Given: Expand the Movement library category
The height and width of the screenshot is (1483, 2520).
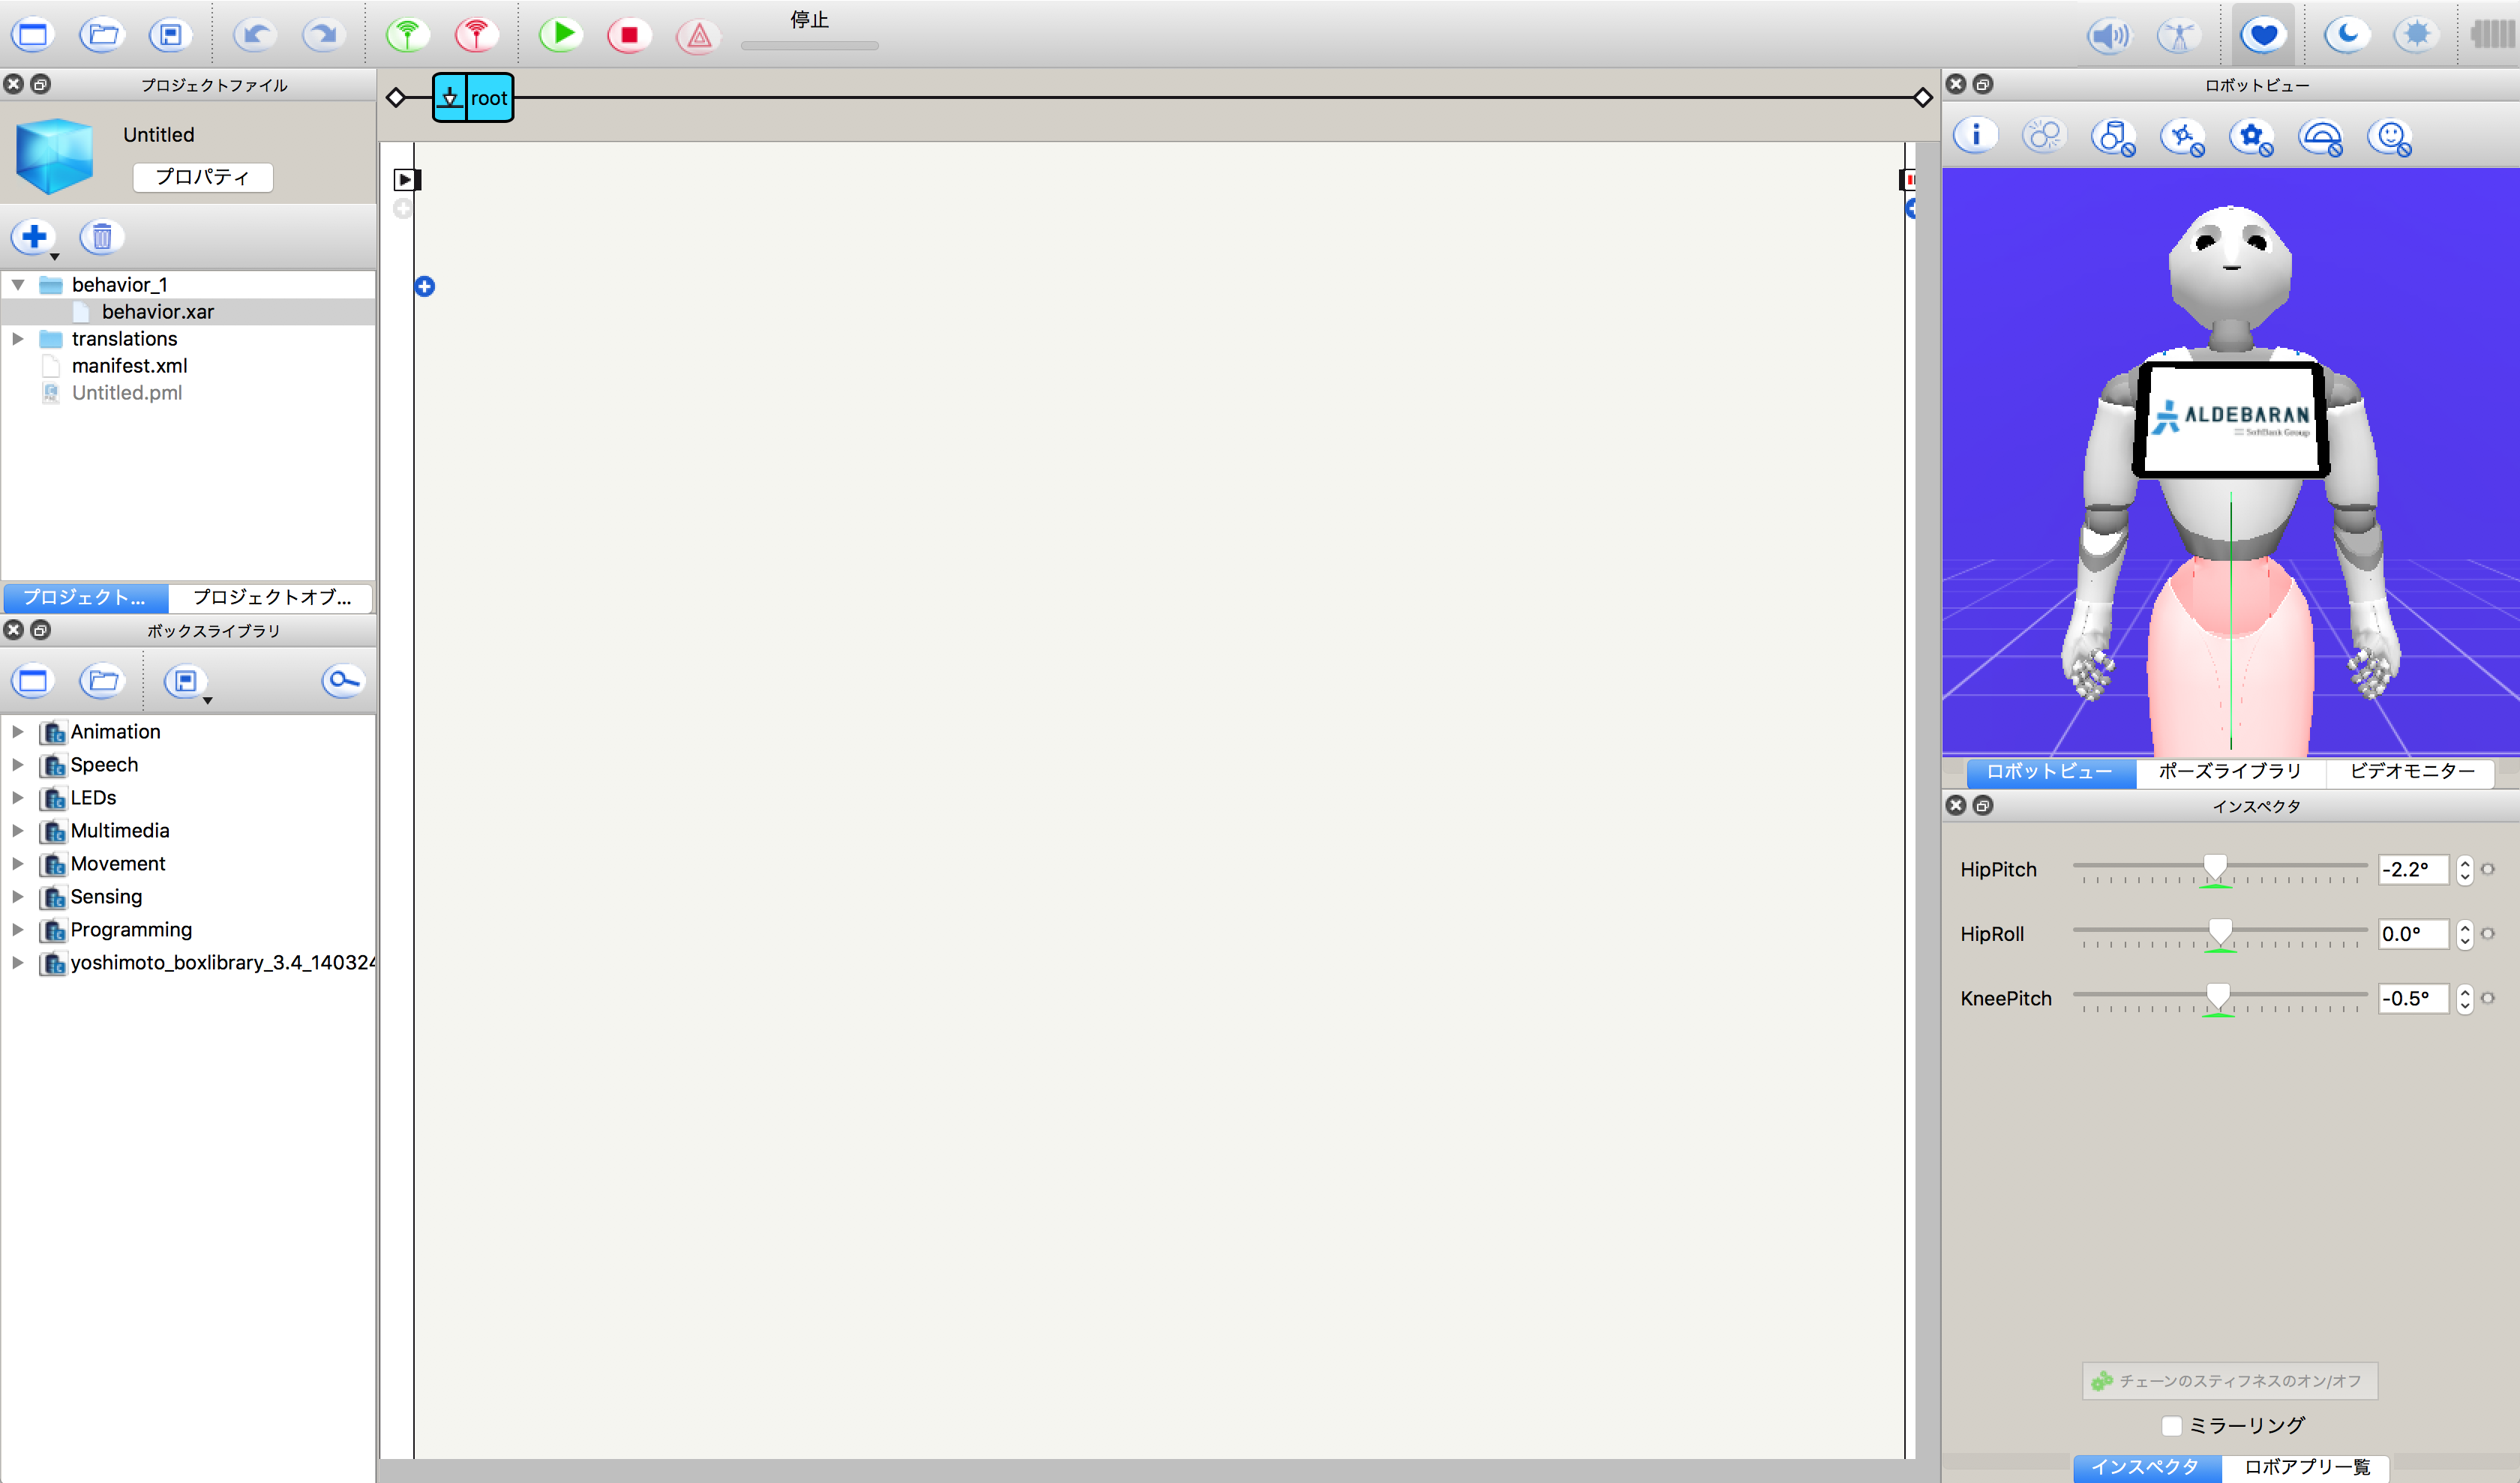Looking at the screenshot, I should (18, 864).
